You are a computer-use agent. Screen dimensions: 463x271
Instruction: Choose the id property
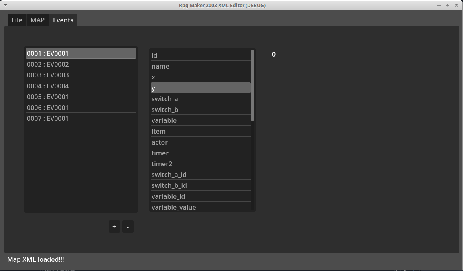coord(201,55)
